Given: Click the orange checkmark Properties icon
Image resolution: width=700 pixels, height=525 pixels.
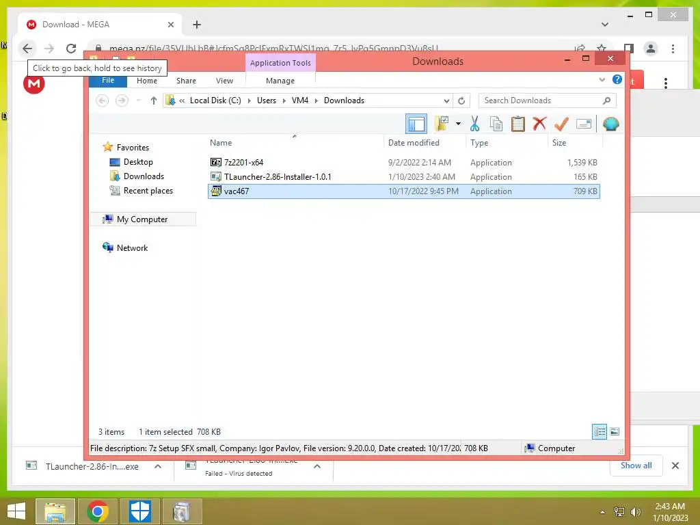Looking at the screenshot, I should [x=561, y=124].
